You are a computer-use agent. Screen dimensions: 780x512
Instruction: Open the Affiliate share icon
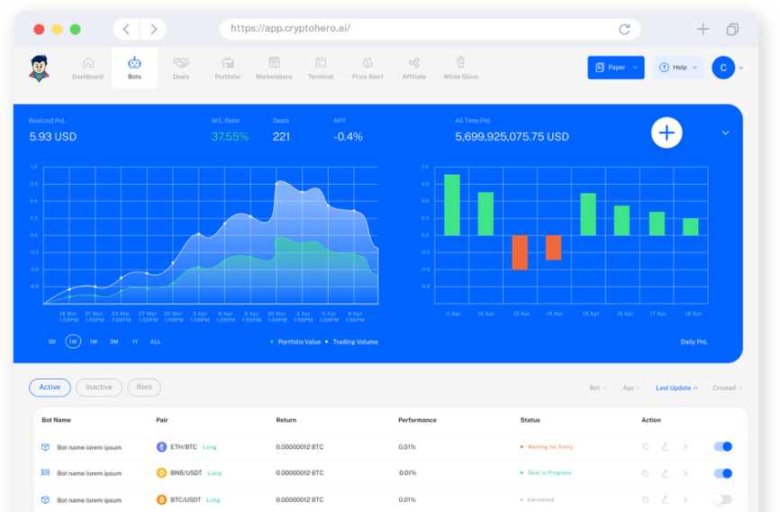point(414,62)
